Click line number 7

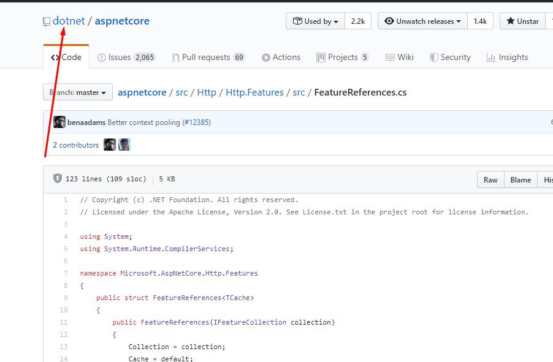coord(66,273)
